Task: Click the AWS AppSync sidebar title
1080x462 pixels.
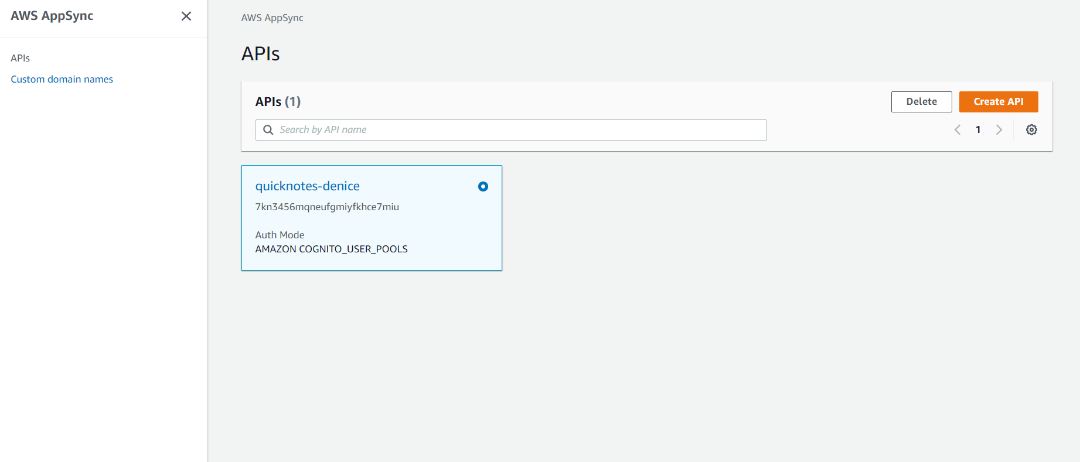Action: tap(52, 16)
